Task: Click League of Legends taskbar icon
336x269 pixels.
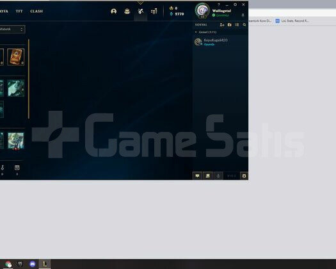Action: point(45,264)
